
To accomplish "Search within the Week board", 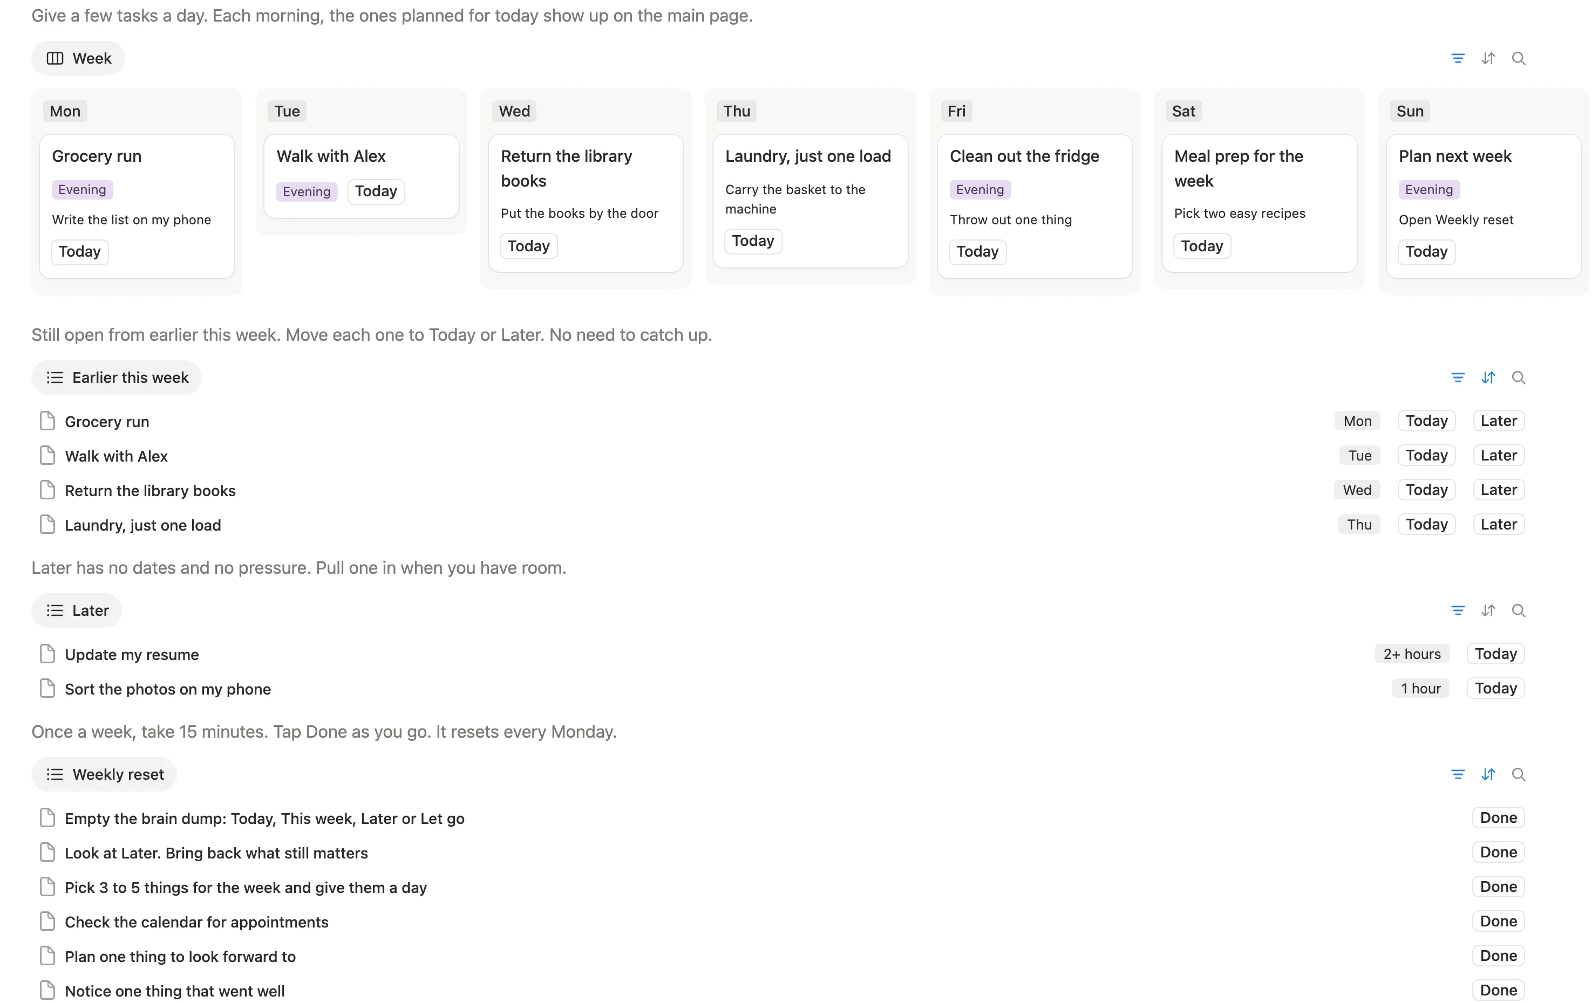I will 1518,58.
